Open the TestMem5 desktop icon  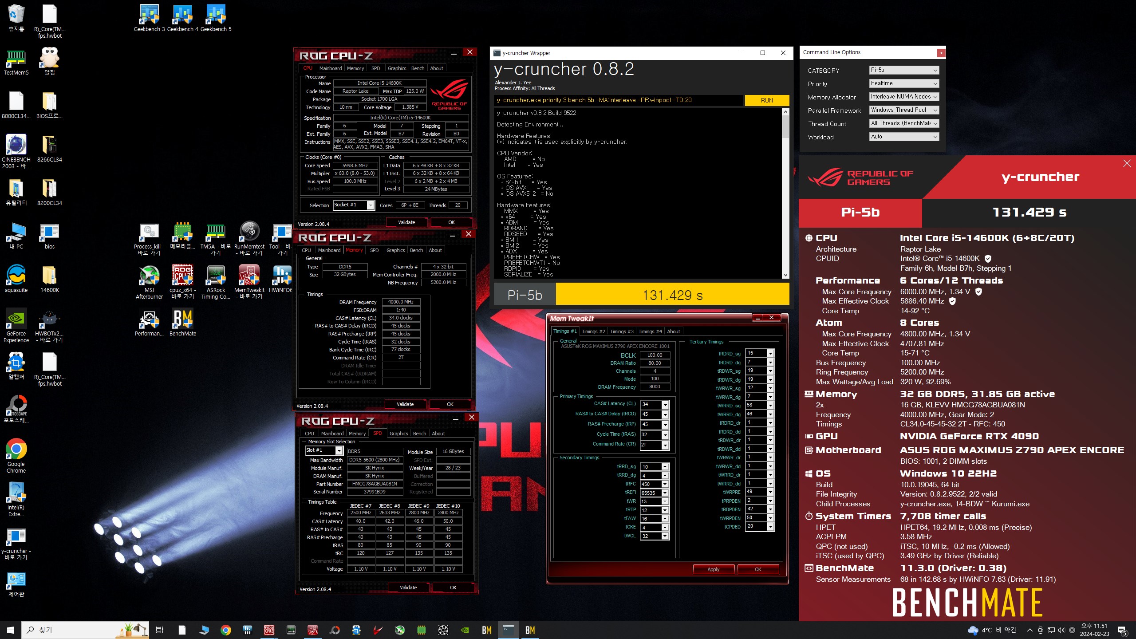(x=16, y=61)
